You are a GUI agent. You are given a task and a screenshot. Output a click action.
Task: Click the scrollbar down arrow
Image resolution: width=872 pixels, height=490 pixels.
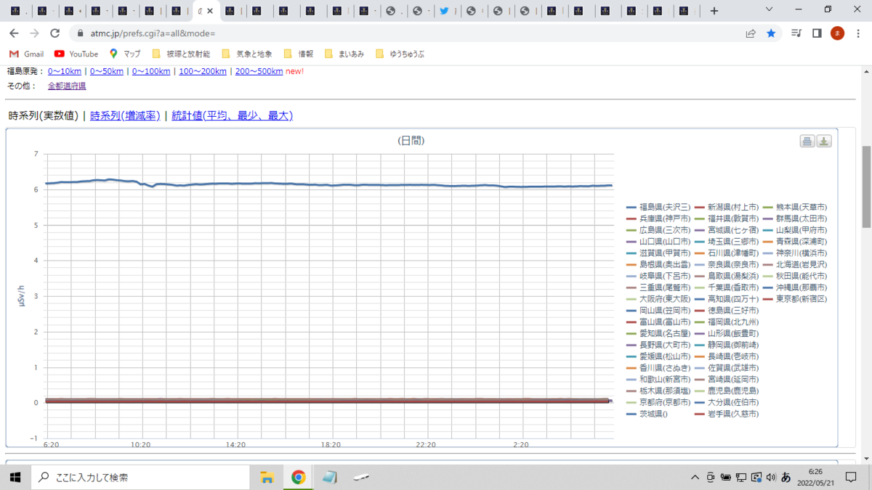click(866, 458)
